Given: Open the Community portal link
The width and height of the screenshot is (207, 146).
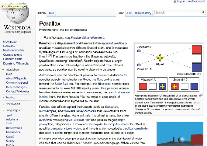Looking at the screenshot, I should tap(17, 83).
